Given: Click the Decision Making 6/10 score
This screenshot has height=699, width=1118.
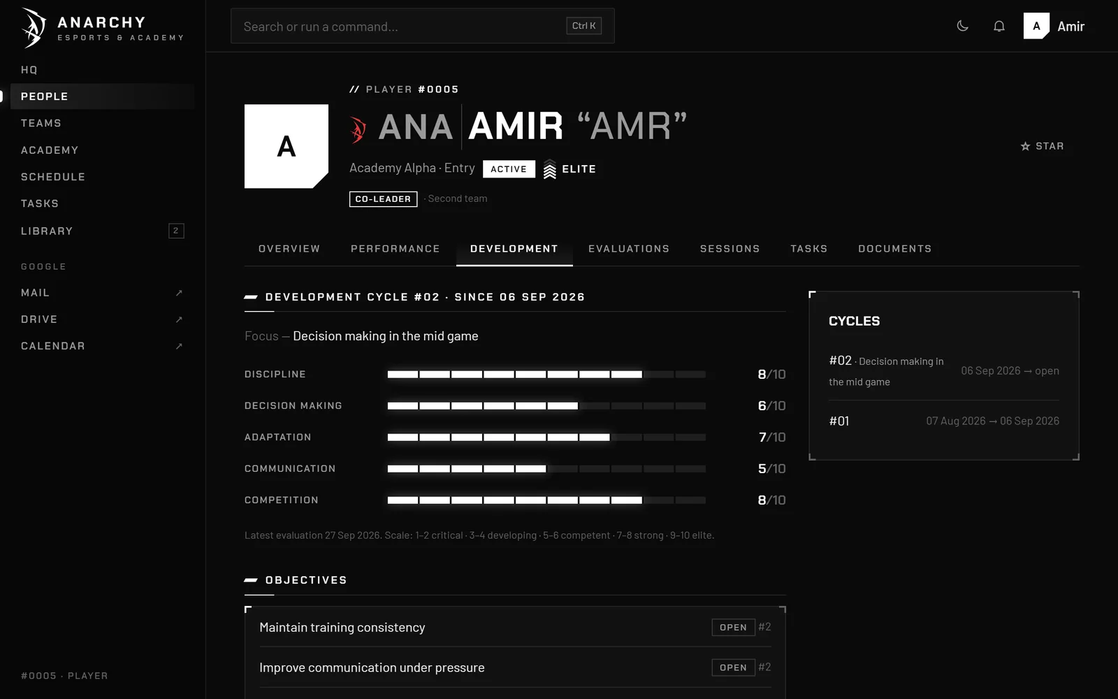Looking at the screenshot, I should point(771,405).
